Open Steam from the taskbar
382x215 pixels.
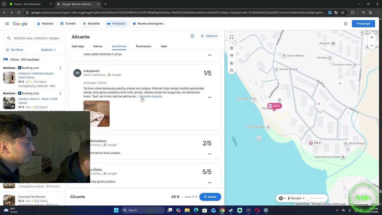pyautogui.click(x=231, y=210)
